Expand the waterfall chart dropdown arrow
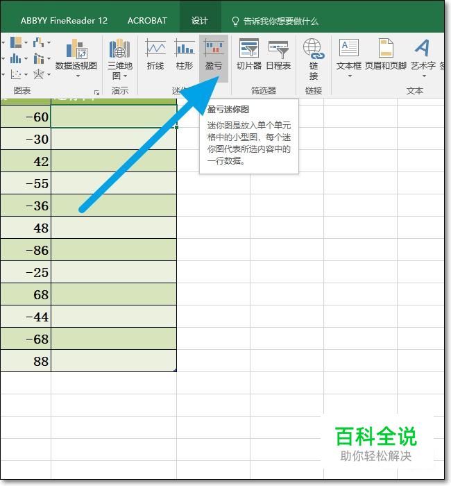The image size is (451, 486). pos(49,42)
